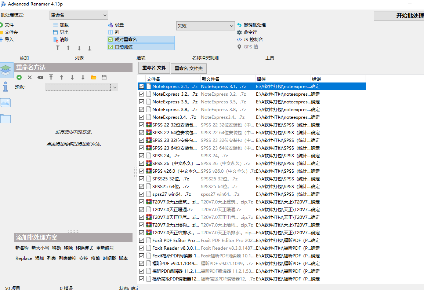Click move method up arrow

[62, 77]
